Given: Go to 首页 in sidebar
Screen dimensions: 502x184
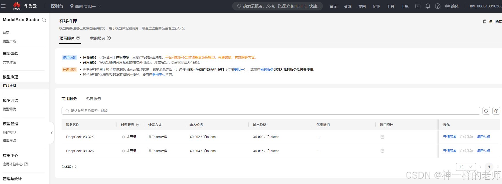Looking at the screenshot, I should [x=6, y=33].
